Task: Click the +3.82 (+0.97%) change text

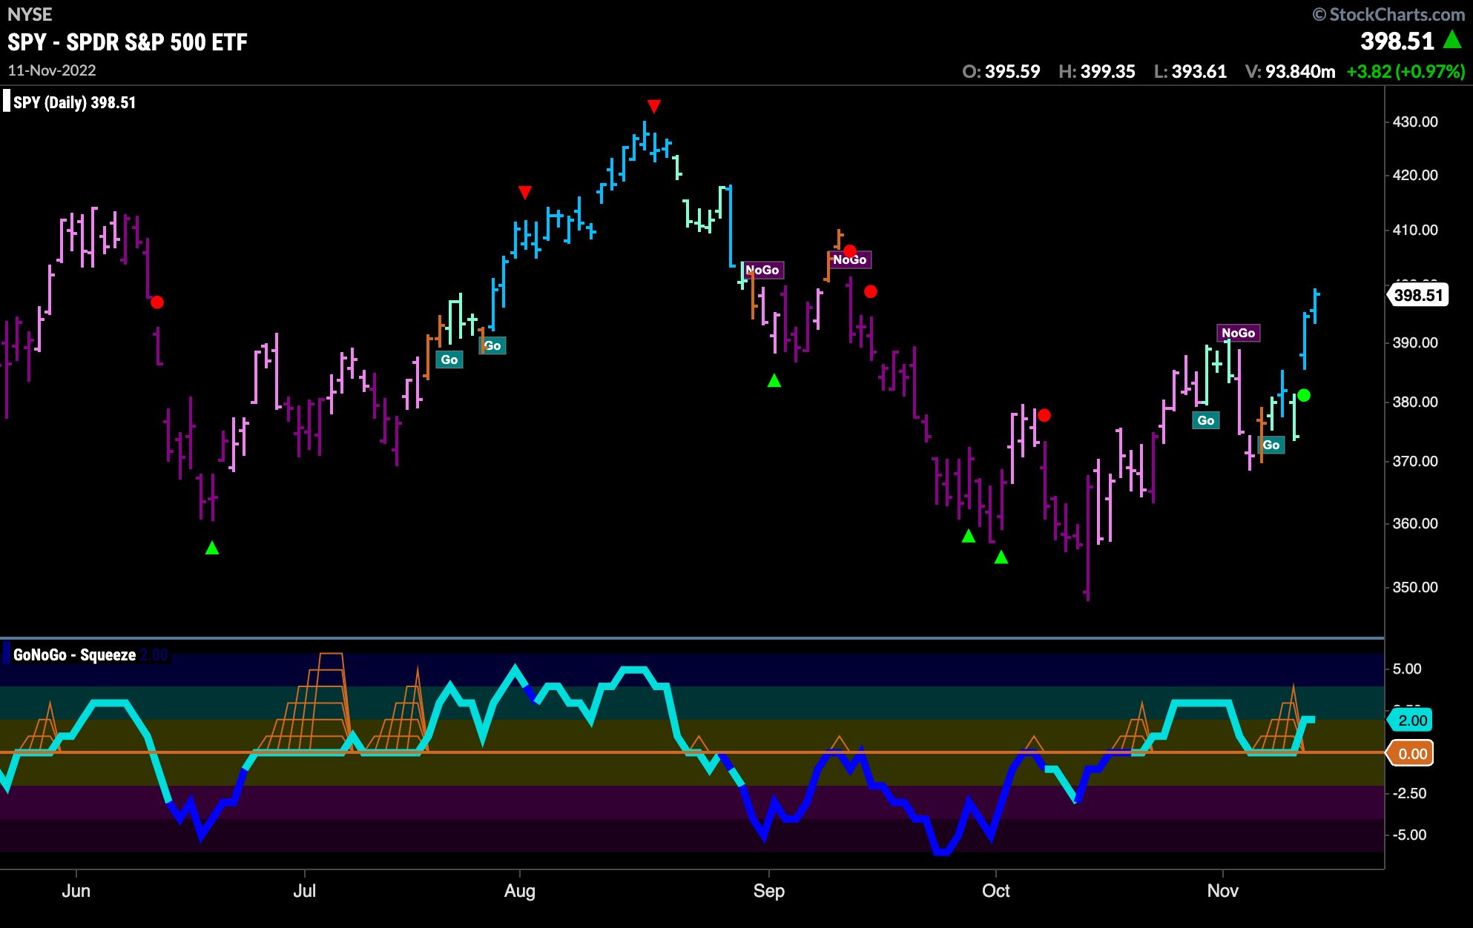Action: click(1406, 71)
